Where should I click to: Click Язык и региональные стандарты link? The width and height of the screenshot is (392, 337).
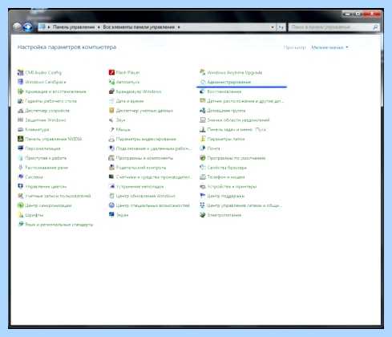(59, 225)
